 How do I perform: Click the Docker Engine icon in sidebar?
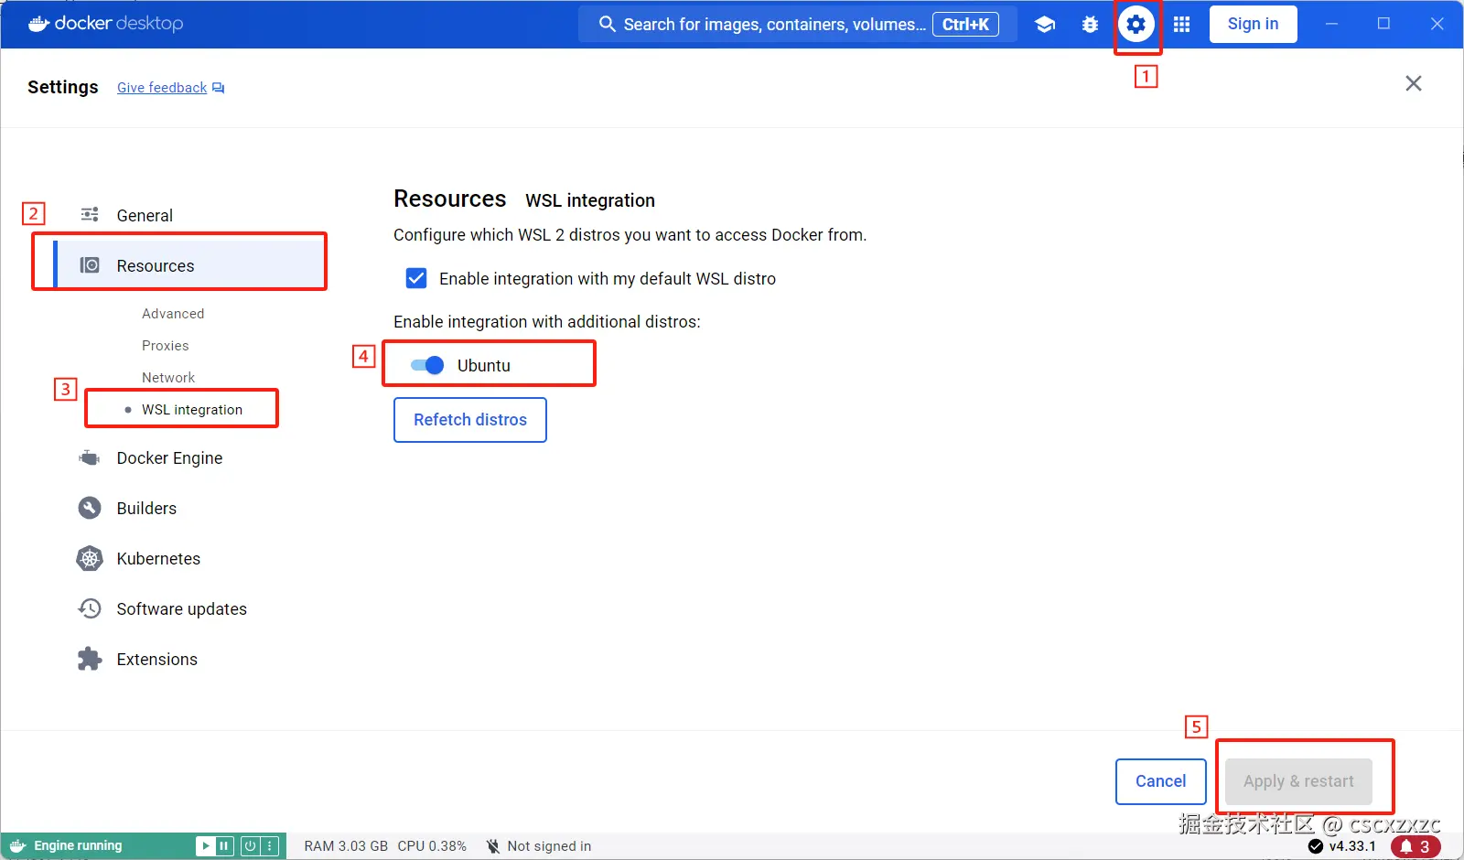90,457
